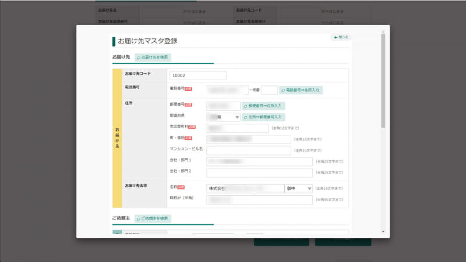
Task: Click the 名称 field containing 株式会社
Action: pyautogui.click(x=245, y=188)
